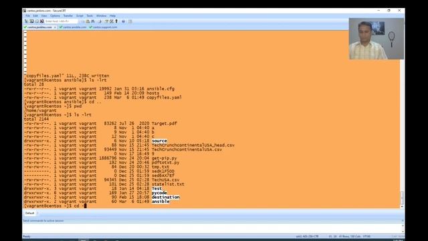Click the Copy toolbar icon

pyautogui.click(x=82, y=21)
